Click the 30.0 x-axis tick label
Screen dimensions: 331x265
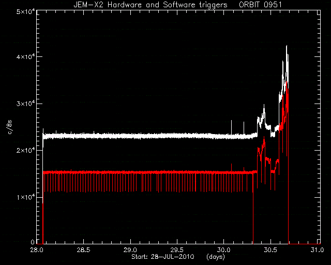[x=224, y=250]
